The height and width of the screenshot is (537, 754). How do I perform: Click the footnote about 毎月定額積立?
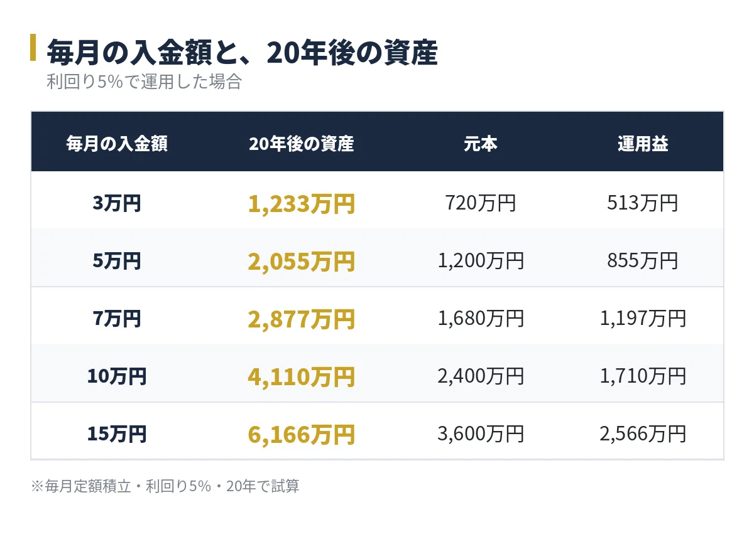click(165, 486)
